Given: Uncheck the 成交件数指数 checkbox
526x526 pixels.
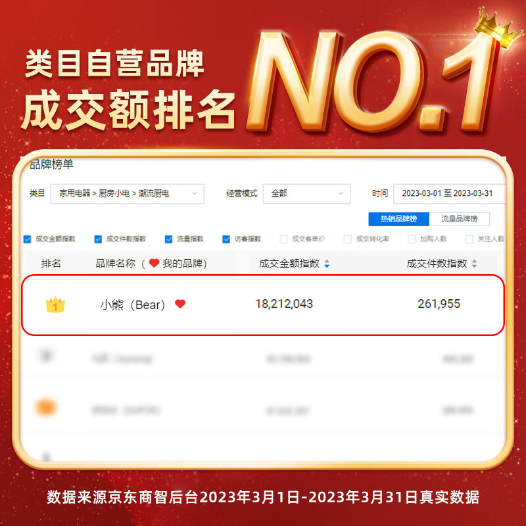Looking at the screenshot, I should pyautogui.click(x=98, y=239).
